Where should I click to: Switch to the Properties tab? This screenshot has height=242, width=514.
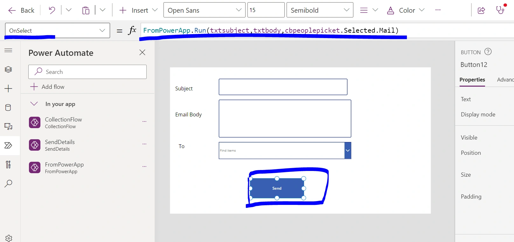coord(472,80)
